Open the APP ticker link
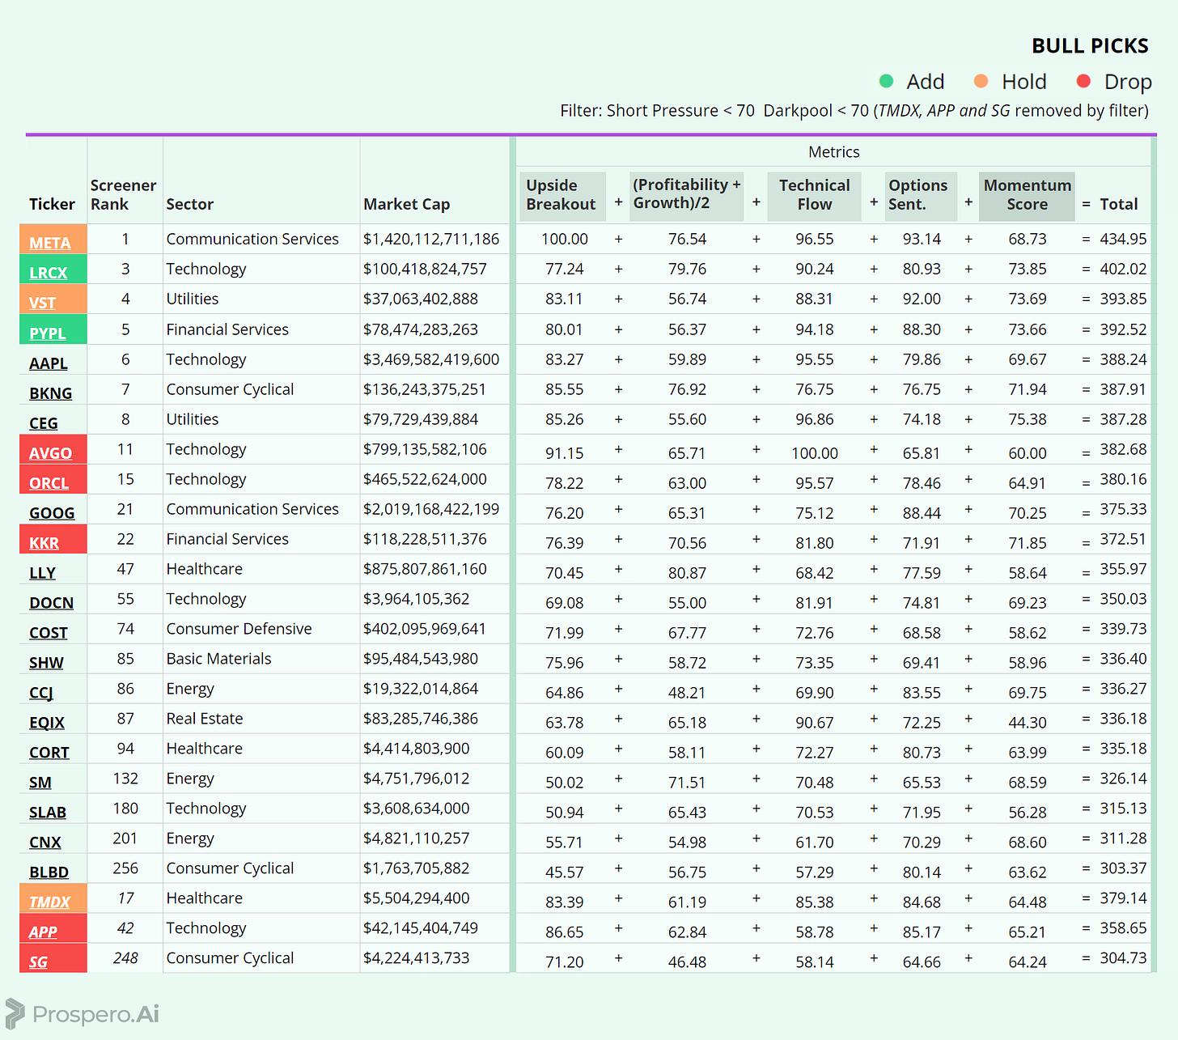 43,932
